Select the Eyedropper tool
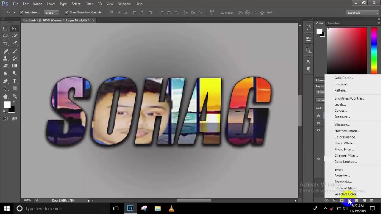The height and width of the screenshot is (214, 381). pyautogui.click(x=14, y=43)
